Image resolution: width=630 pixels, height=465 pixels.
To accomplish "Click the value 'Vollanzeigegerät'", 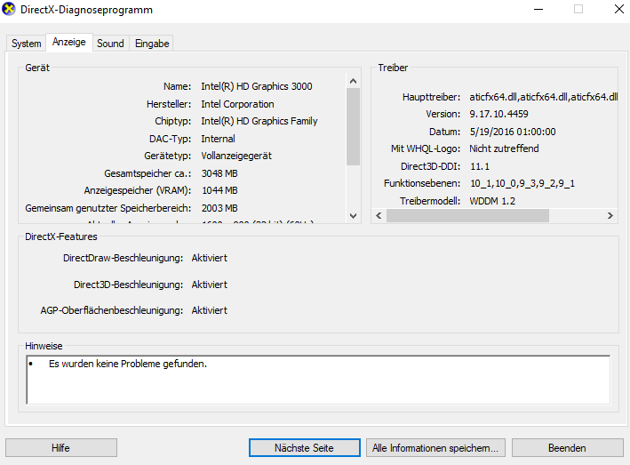I will pos(236,156).
